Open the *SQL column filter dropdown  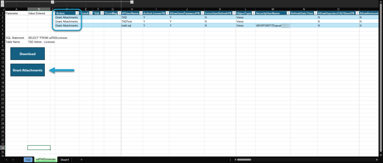tap(102, 13)
